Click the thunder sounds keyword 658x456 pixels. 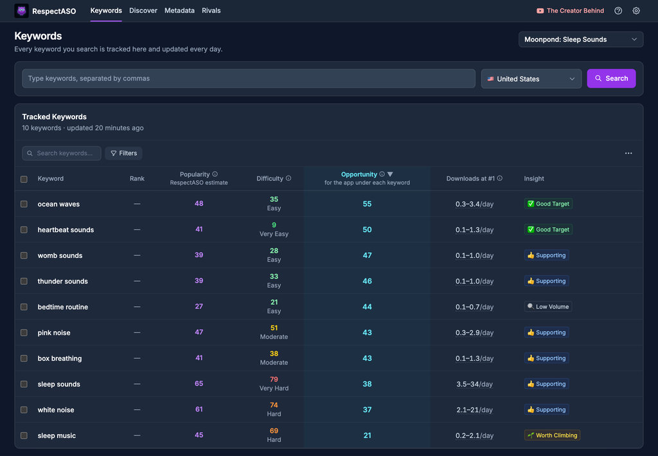pyautogui.click(x=63, y=281)
